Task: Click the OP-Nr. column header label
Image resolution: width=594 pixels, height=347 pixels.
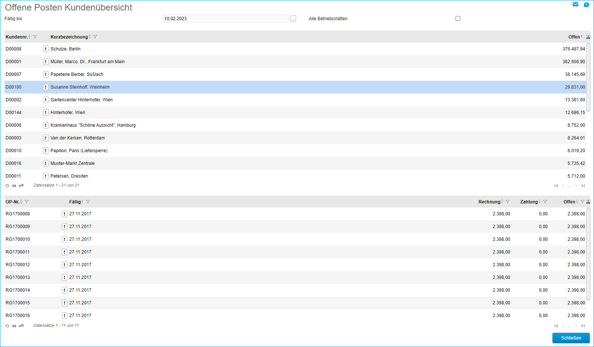Action: pos(12,202)
